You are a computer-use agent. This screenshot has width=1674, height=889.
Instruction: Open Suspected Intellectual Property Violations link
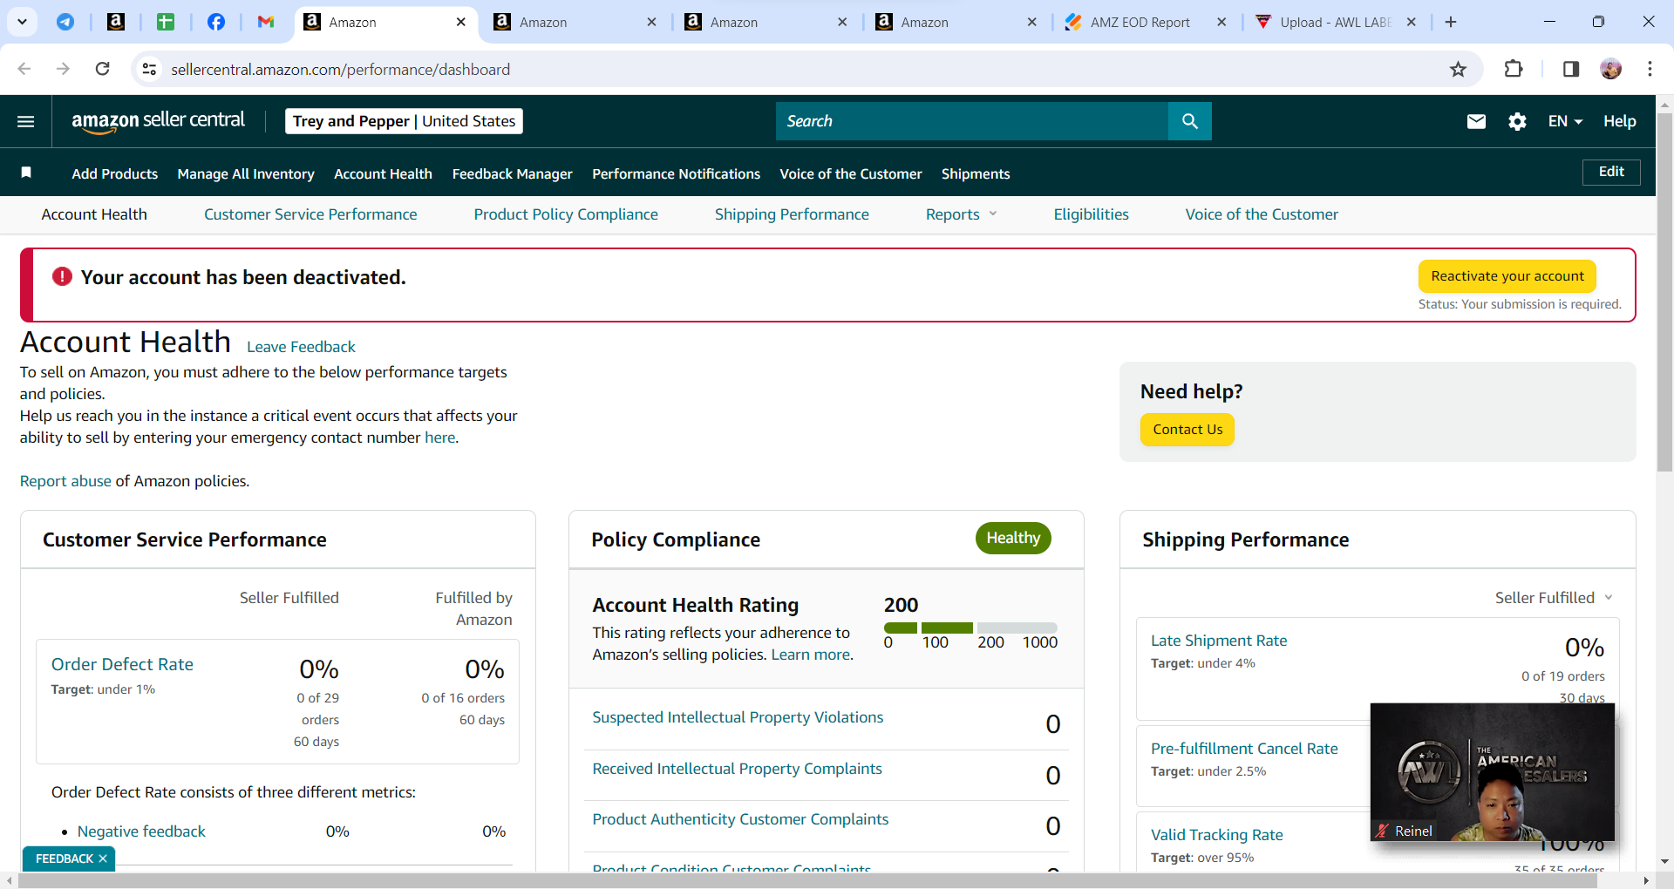(x=738, y=717)
